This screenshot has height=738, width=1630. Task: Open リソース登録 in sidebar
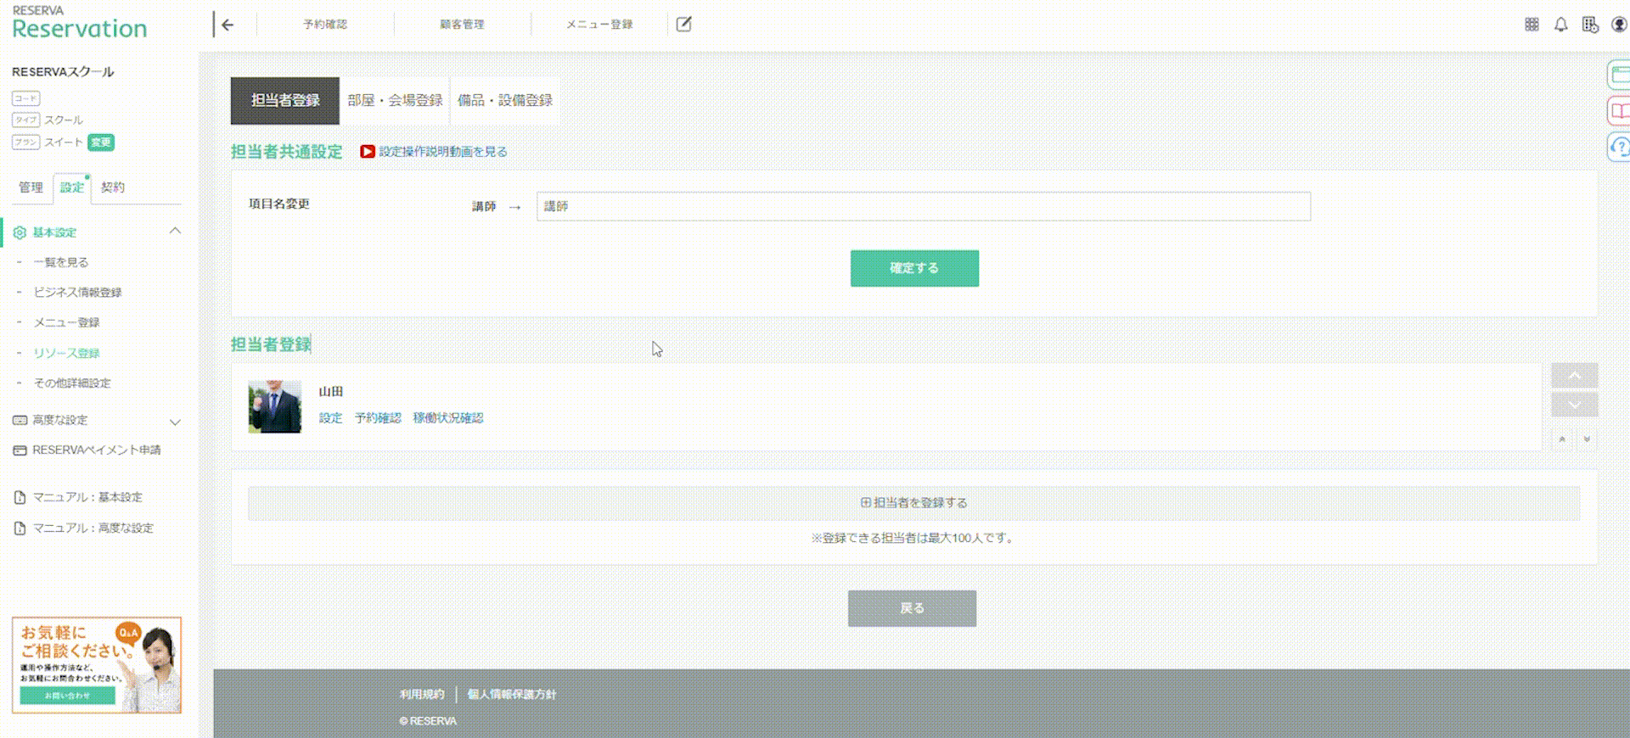coord(66,354)
